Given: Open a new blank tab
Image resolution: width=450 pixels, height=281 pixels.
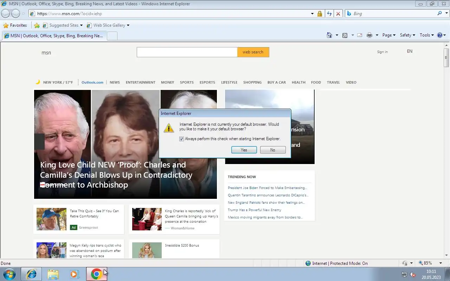Looking at the screenshot, I should tap(112, 36).
